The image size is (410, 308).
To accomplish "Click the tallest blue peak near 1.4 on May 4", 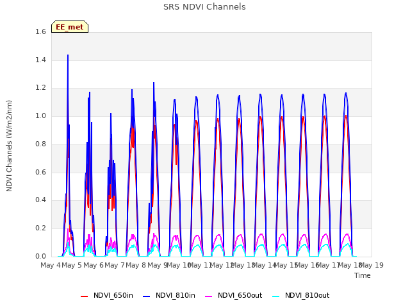I will [68, 56].
